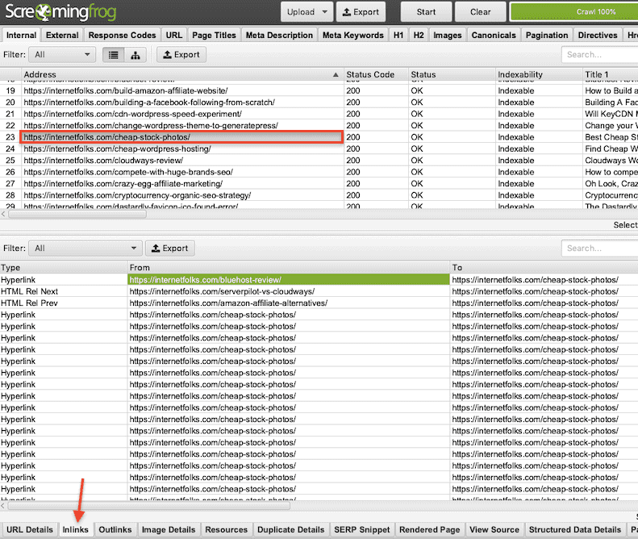638x539 pixels.
Task: Sort by Status Code column
Action: 376,74
